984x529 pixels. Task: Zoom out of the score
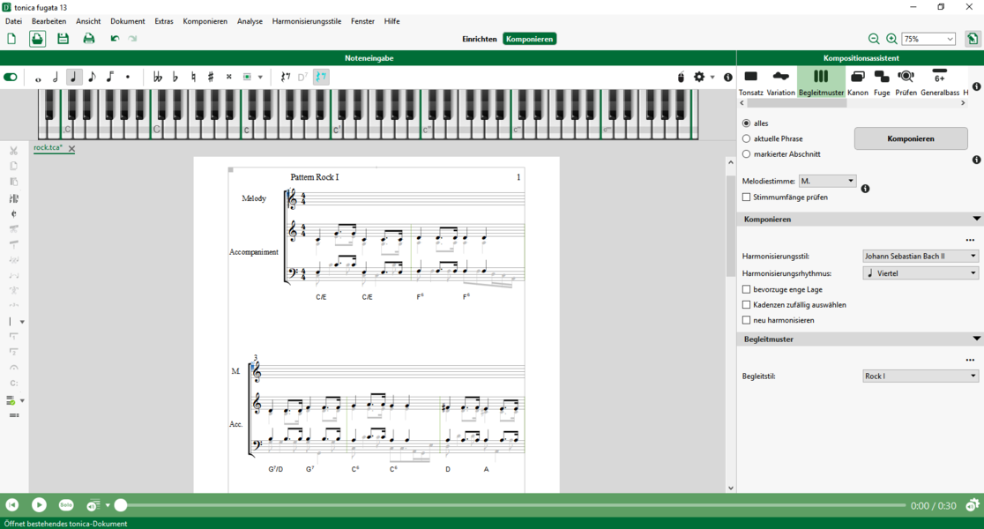[x=874, y=39]
